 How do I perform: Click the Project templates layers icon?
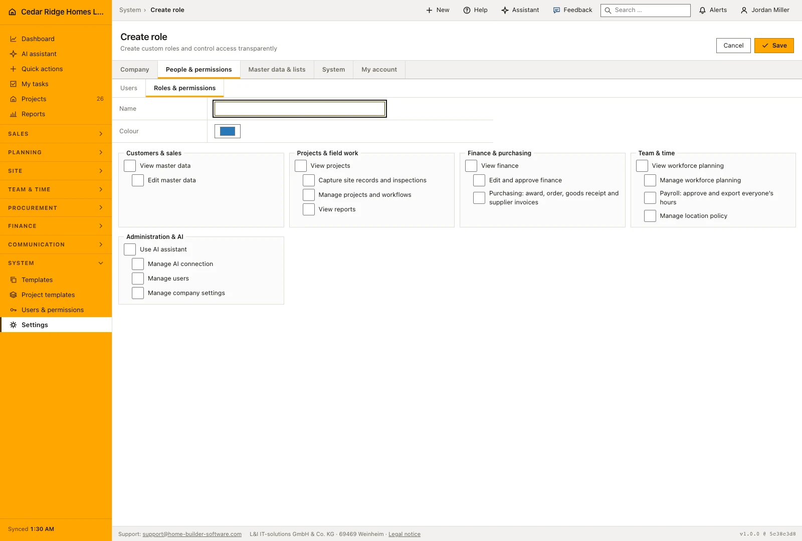click(14, 295)
